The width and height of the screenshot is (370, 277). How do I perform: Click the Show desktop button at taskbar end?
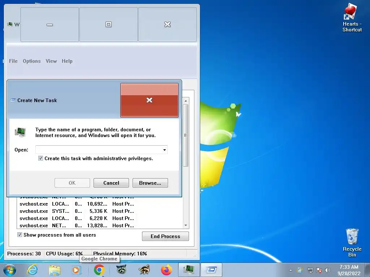click(x=367, y=270)
